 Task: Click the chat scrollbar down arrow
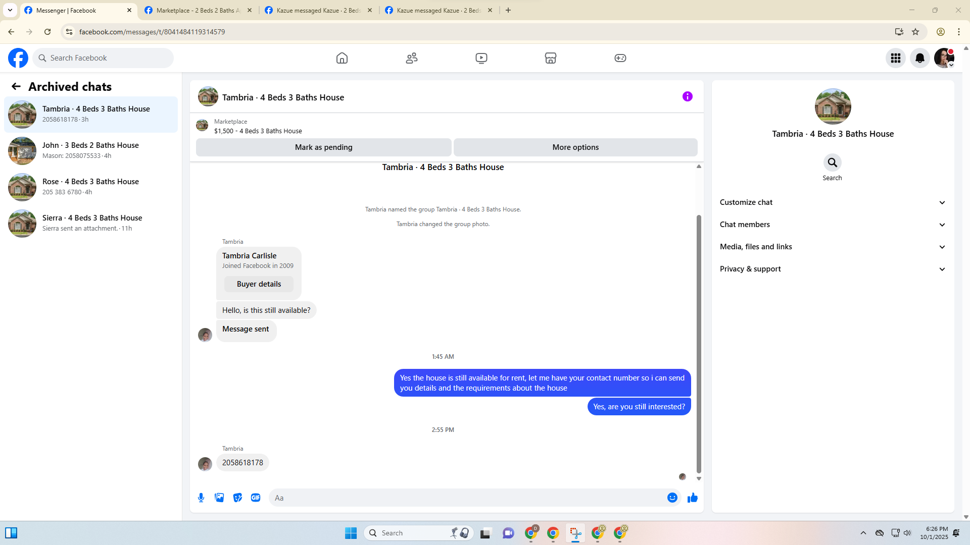pos(699,478)
